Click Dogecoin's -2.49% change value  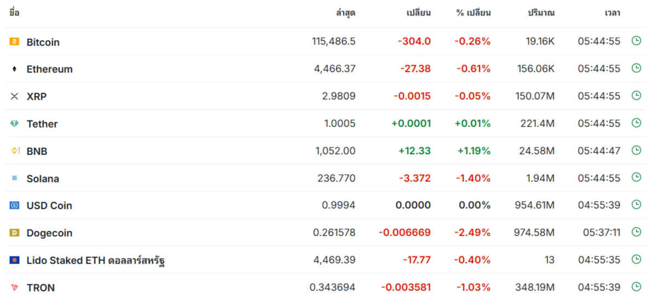pyautogui.click(x=473, y=233)
